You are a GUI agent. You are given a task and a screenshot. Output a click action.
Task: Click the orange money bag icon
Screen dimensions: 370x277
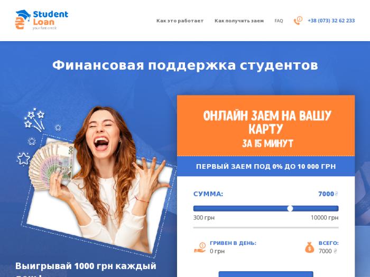click(309, 247)
